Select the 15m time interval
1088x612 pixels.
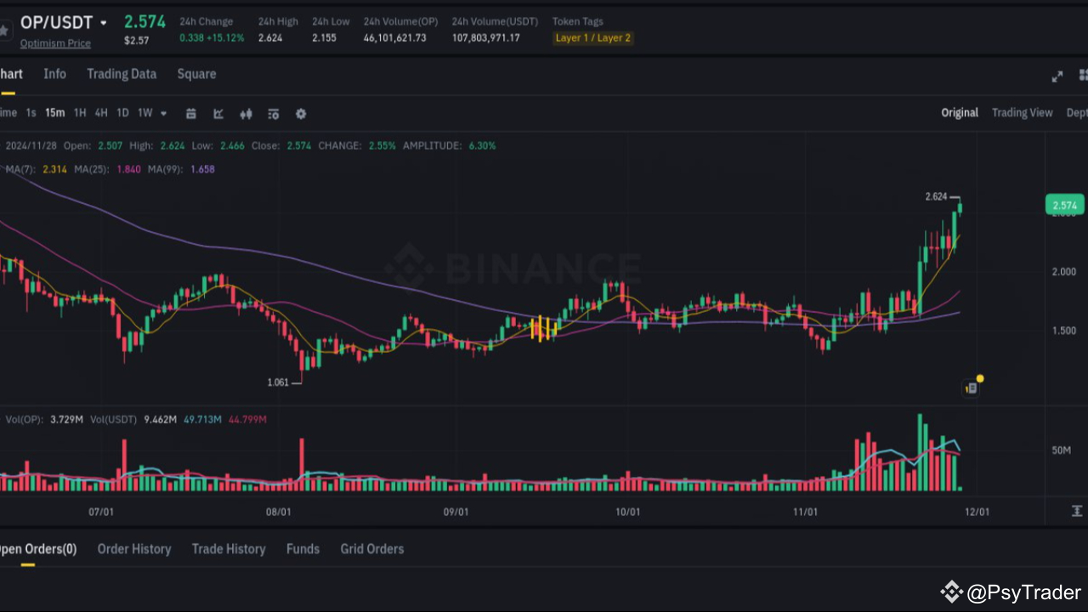tap(55, 113)
